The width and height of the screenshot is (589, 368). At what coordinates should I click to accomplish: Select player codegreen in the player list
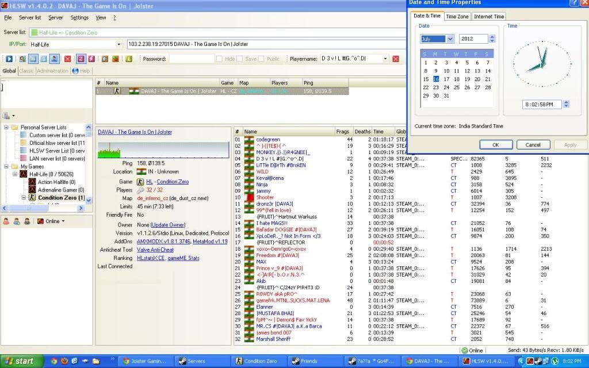268,139
